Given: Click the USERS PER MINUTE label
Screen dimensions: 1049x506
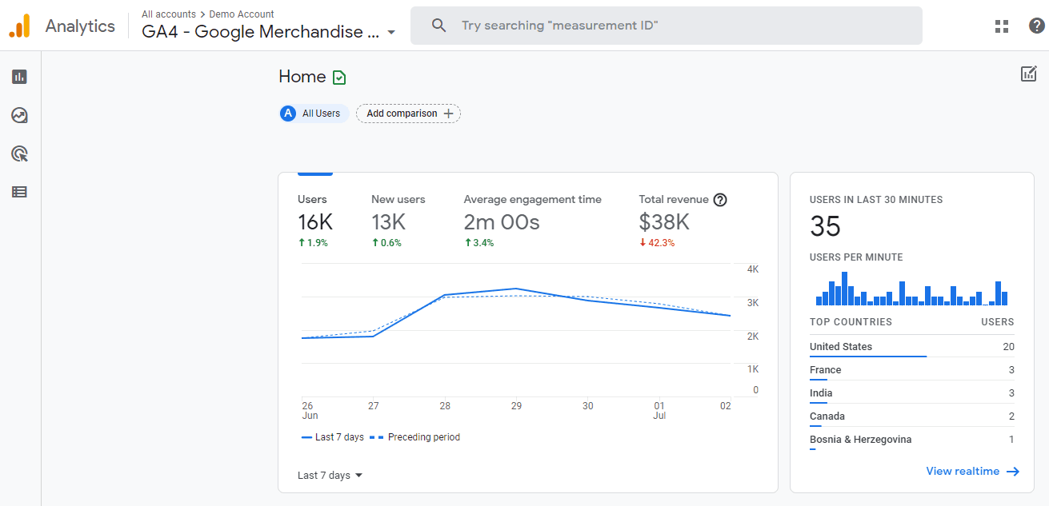Looking at the screenshot, I should tap(856, 257).
